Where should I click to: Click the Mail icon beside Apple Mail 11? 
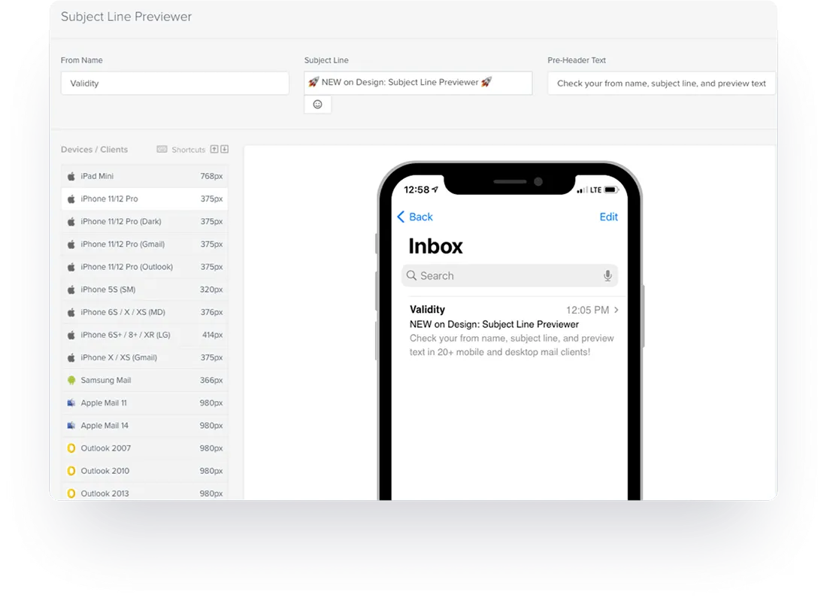click(x=71, y=403)
